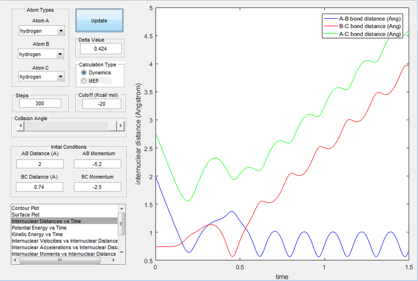Click the Update button
418x281 pixels.
pos(99,20)
